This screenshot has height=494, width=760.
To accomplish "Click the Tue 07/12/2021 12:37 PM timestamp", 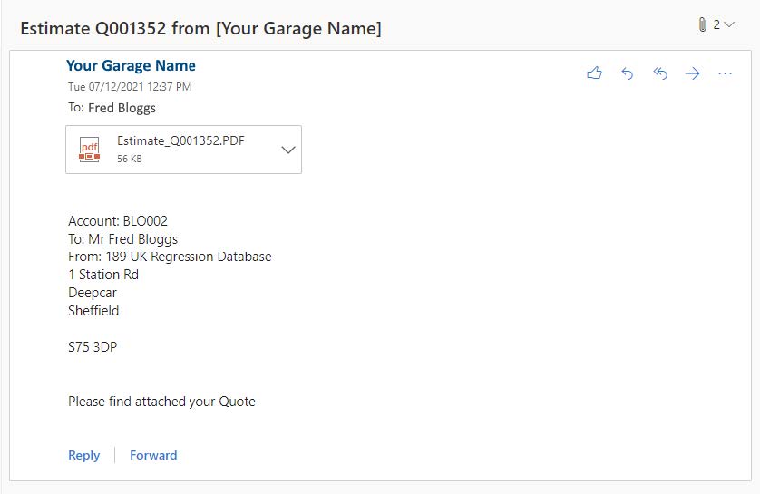I will [x=130, y=87].
